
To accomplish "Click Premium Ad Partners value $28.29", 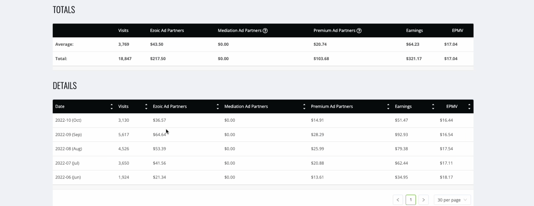I will click(x=318, y=135).
